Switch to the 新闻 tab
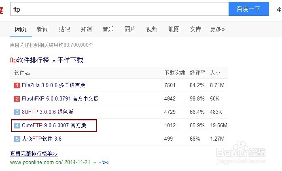282x171 pixels. point(42,29)
